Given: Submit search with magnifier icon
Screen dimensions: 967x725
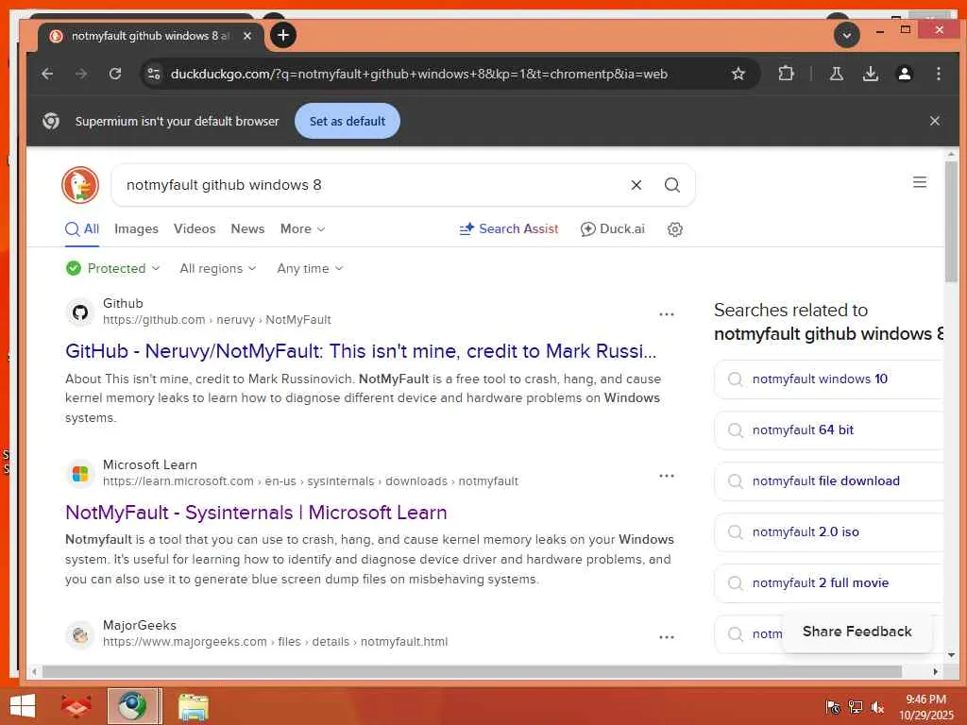Looking at the screenshot, I should [671, 185].
